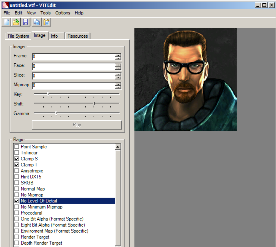Switch to the File System tab

click(x=18, y=36)
